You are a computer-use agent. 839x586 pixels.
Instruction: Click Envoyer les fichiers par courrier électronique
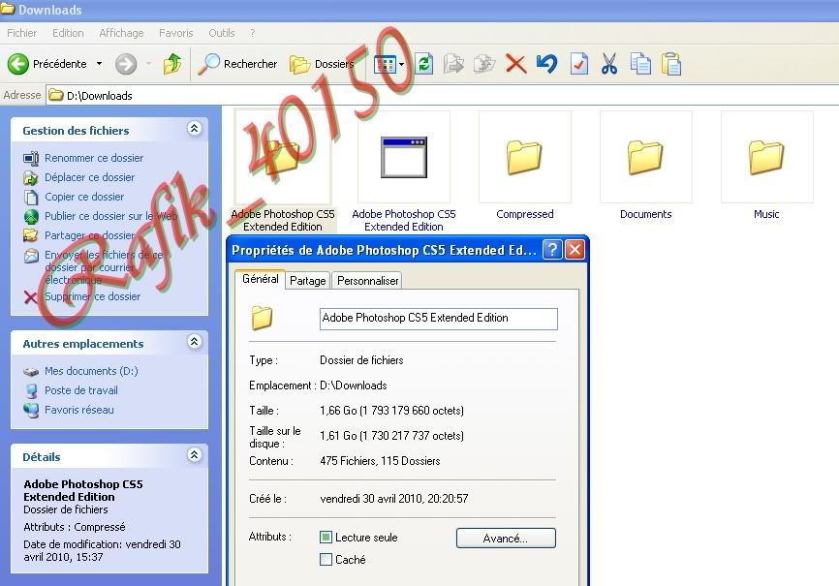pyautogui.click(x=105, y=267)
